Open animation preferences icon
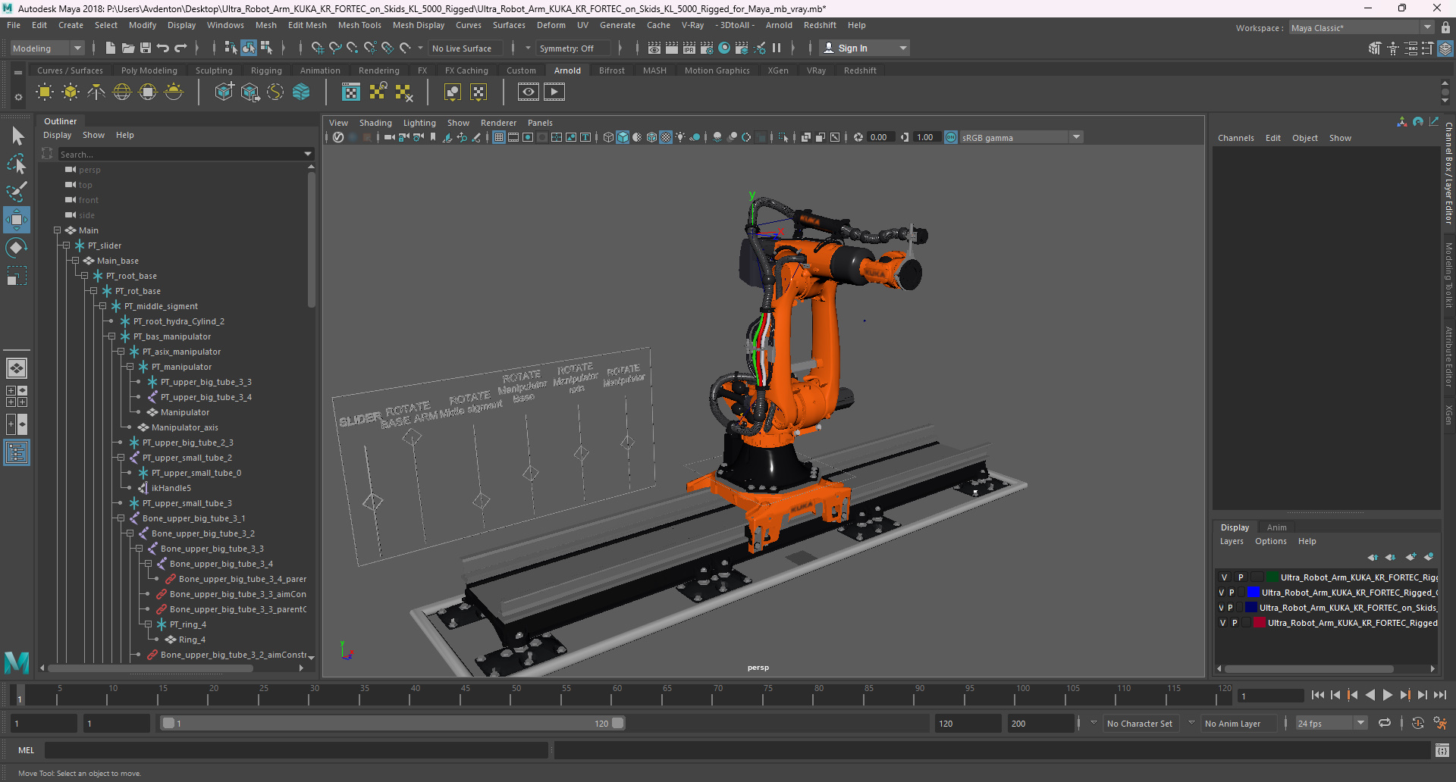The image size is (1456, 782). tap(1440, 723)
